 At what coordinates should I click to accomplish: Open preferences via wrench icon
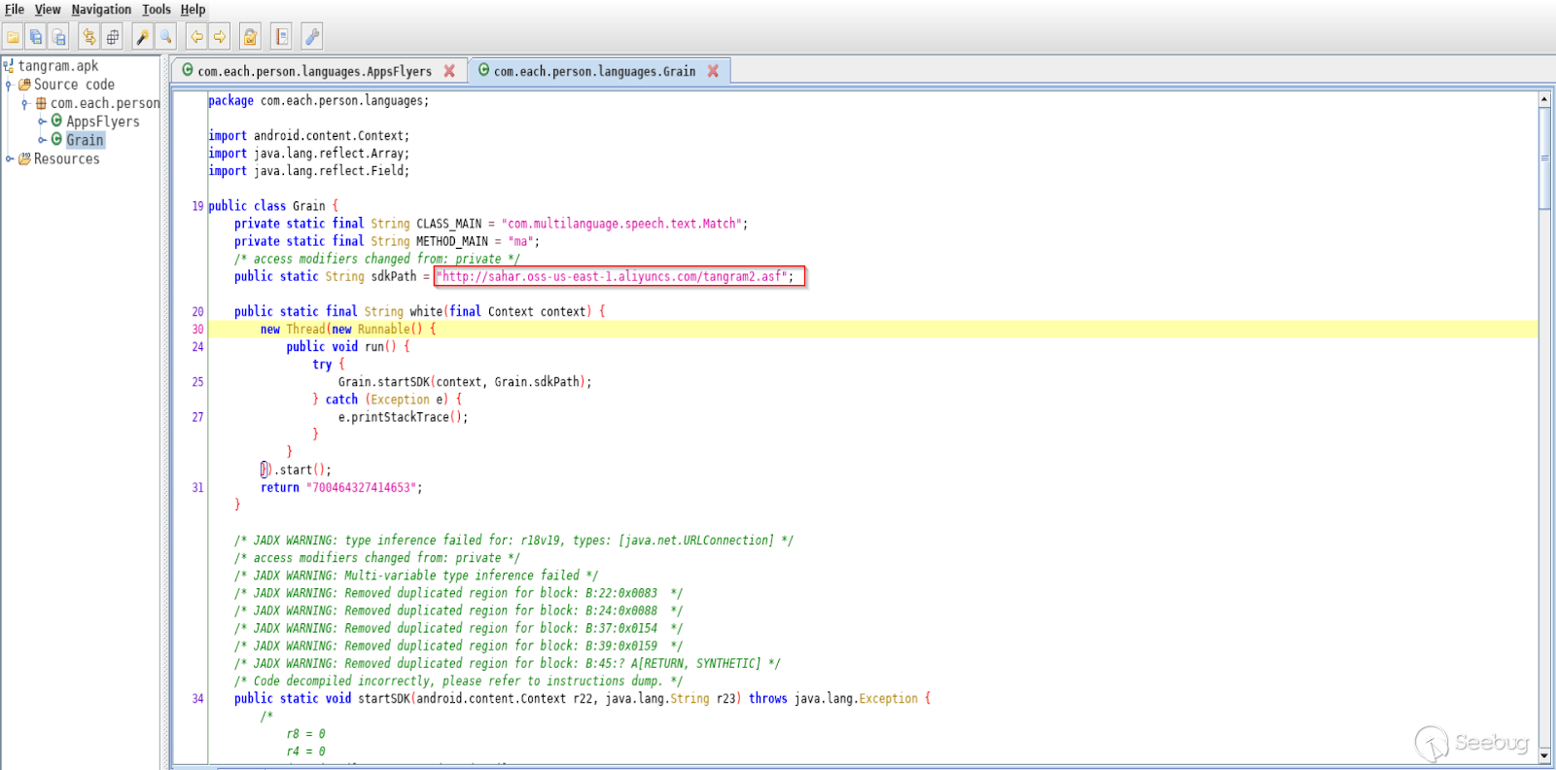(311, 37)
